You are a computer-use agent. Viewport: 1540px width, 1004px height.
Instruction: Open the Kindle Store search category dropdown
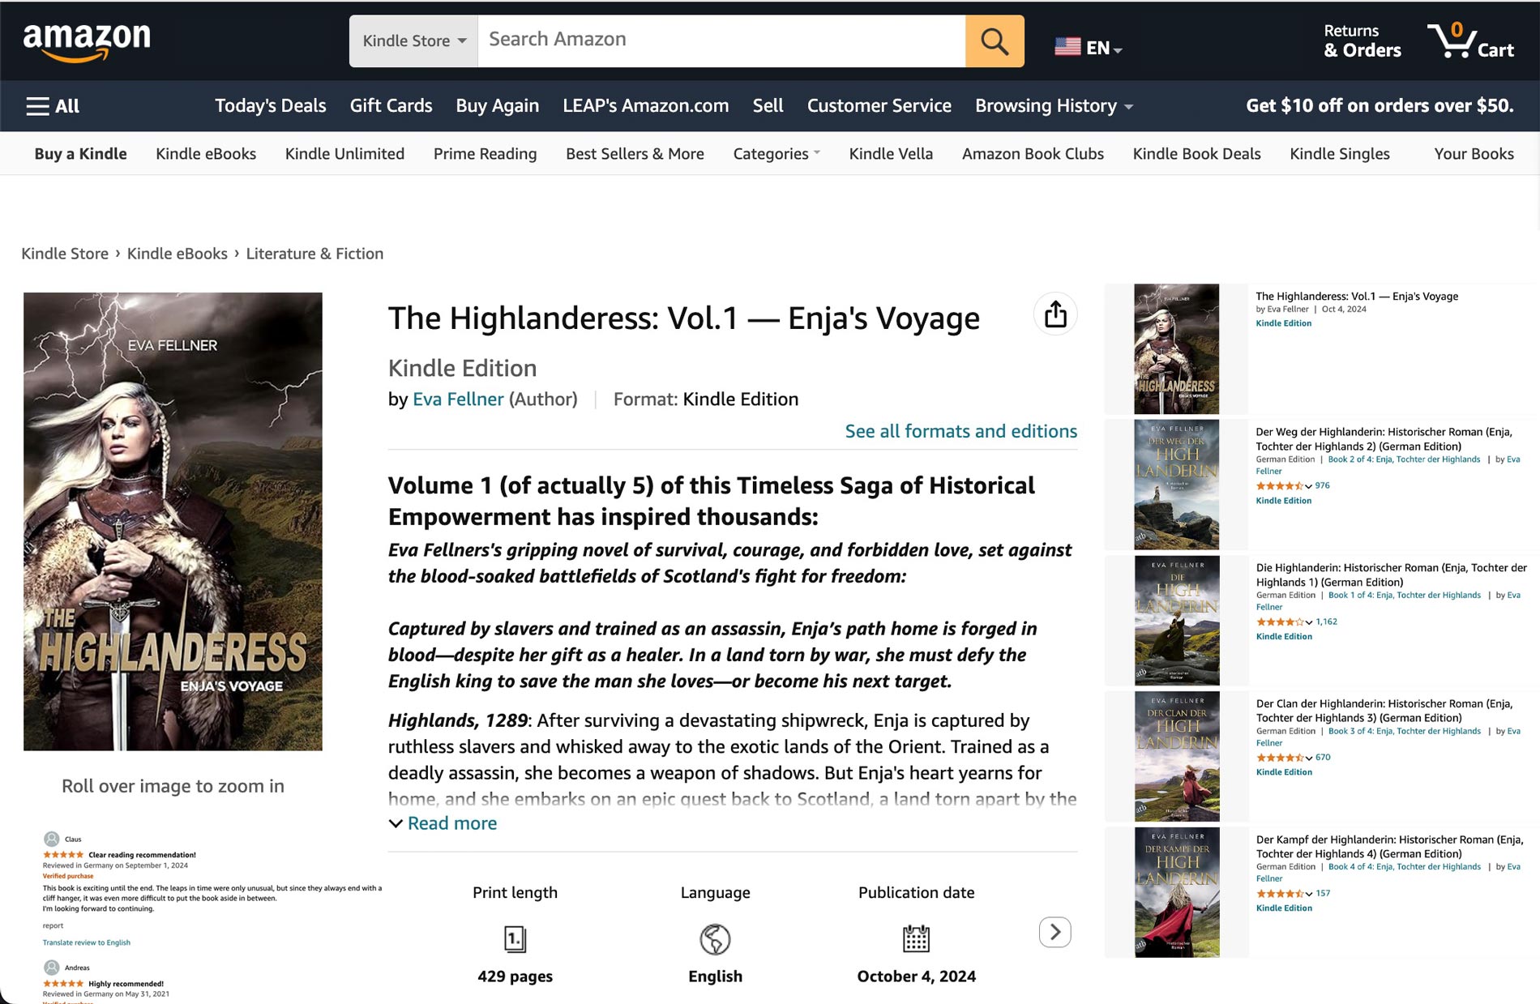tap(413, 41)
